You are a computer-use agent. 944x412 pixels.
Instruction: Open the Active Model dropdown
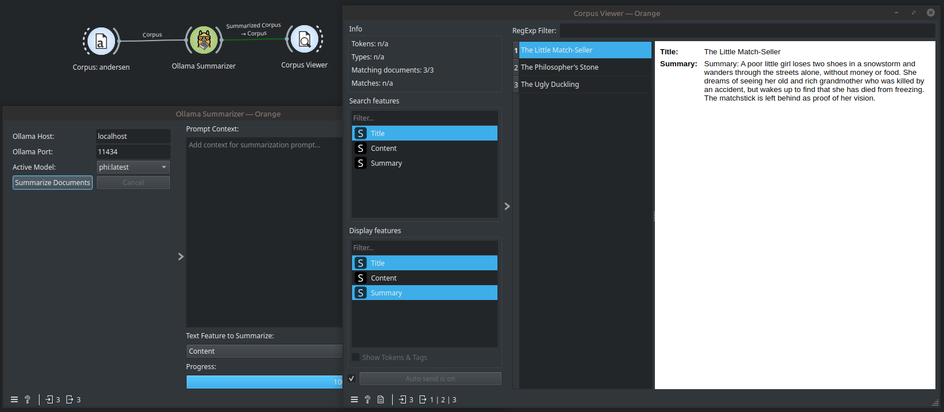click(x=133, y=167)
